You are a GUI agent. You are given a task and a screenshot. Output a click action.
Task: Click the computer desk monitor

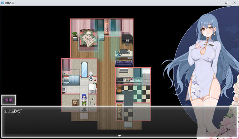pyautogui.click(x=124, y=51)
